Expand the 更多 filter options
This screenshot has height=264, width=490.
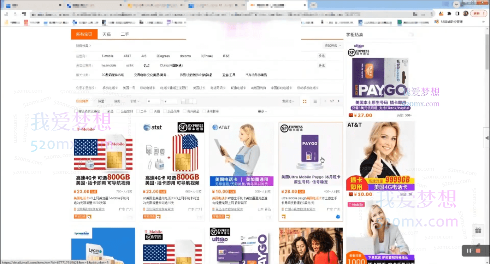(261, 111)
